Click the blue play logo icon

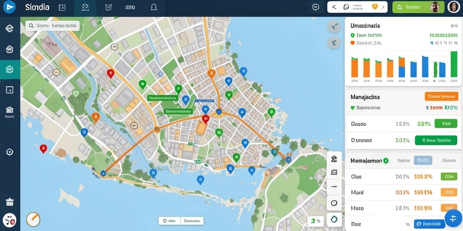coord(9,7)
